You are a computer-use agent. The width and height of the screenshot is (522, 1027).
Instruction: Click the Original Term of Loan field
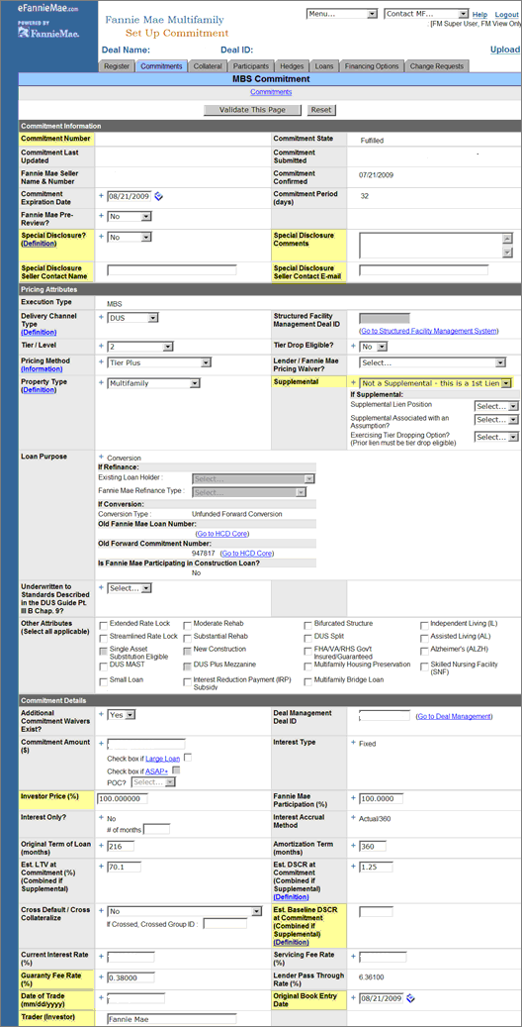coord(121,846)
